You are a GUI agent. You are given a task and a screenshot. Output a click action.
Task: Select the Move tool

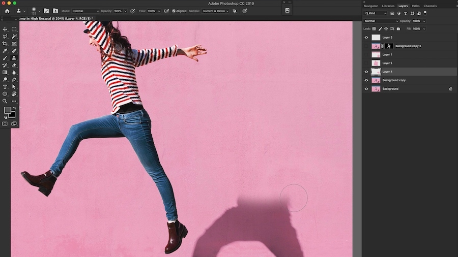(x=5, y=30)
